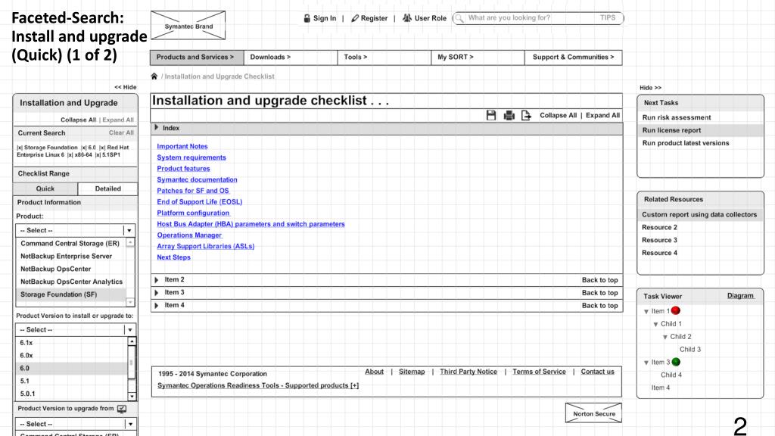Collapse Item 1 in Task Viewer
Screen dimensions: 775x436
pos(646,311)
